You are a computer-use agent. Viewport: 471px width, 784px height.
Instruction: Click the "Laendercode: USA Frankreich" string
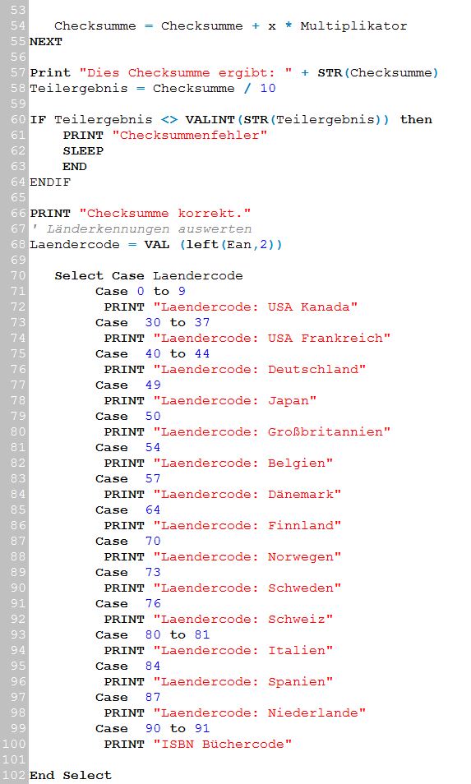tap(272, 338)
